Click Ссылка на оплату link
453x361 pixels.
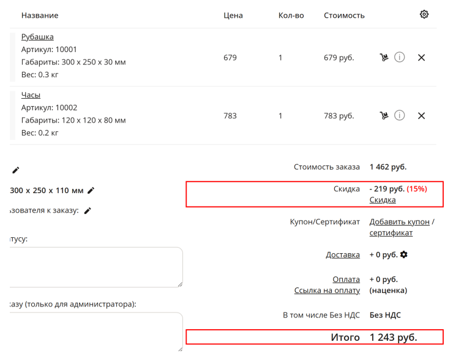327,290
